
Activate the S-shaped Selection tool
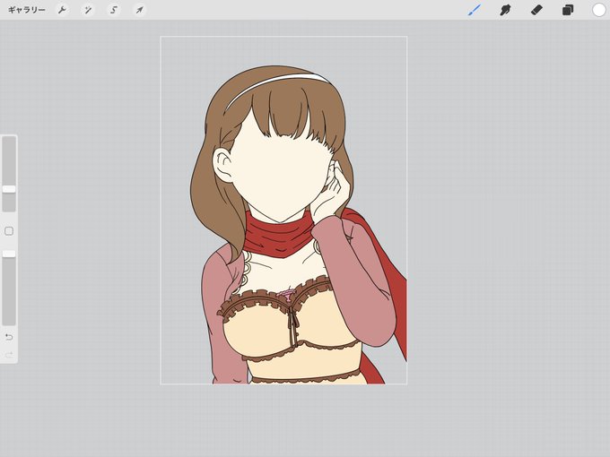113,10
